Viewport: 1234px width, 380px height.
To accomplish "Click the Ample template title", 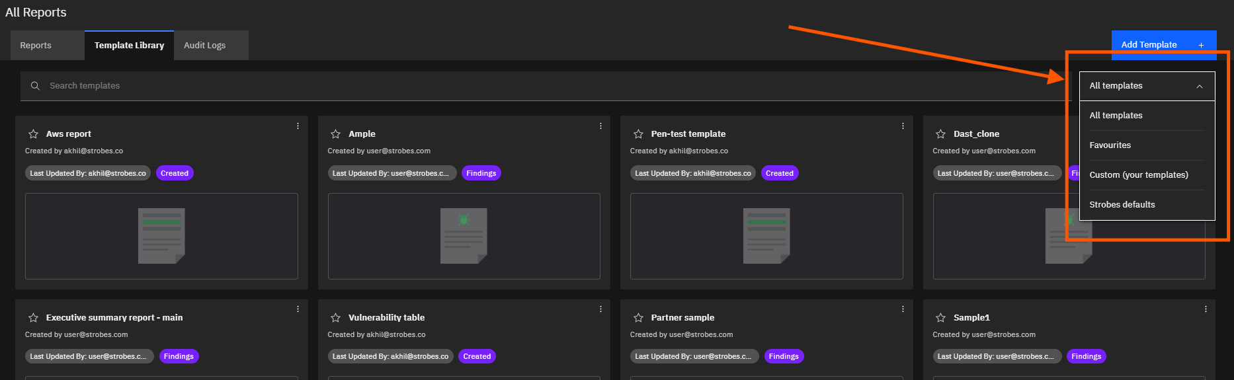I will tap(362, 134).
